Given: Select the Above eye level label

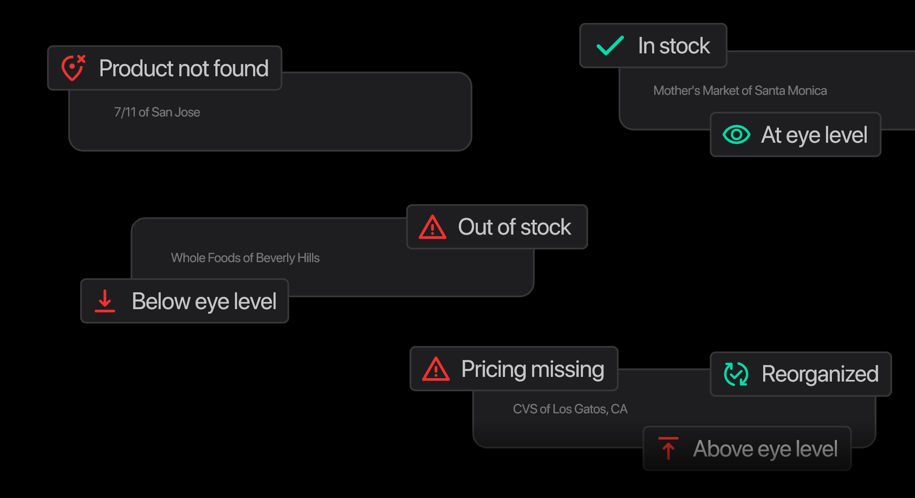Looking at the screenshot, I should click(x=765, y=449).
